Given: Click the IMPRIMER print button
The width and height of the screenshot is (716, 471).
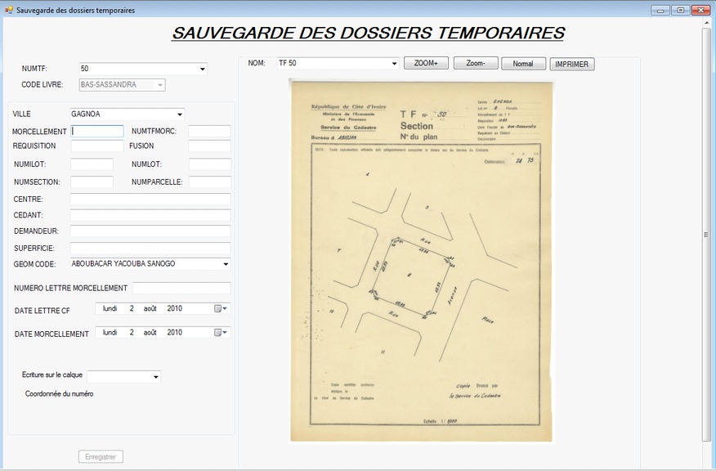Looking at the screenshot, I should [572, 64].
